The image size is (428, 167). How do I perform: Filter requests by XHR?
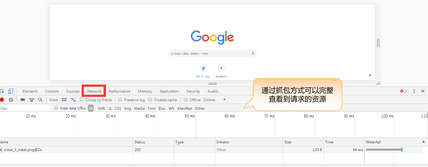coord(101,108)
